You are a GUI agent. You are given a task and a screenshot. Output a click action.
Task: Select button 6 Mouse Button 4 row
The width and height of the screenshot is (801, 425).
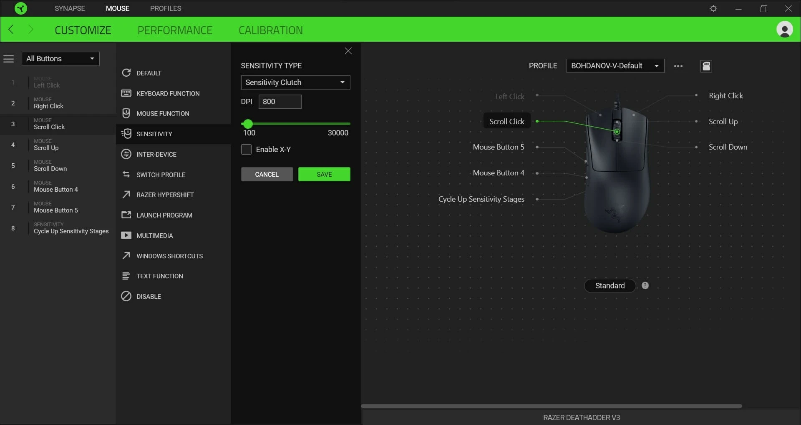pos(58,186)
